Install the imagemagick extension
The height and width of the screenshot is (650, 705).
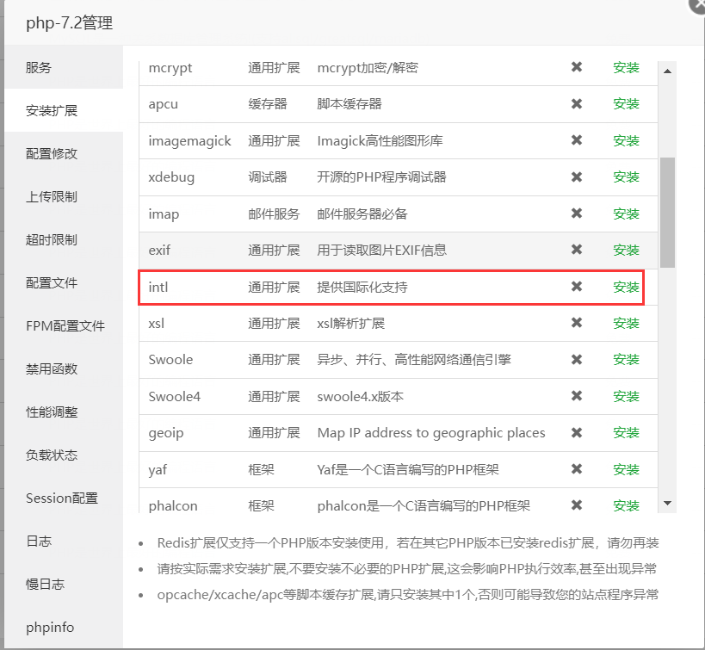(626, 141)
